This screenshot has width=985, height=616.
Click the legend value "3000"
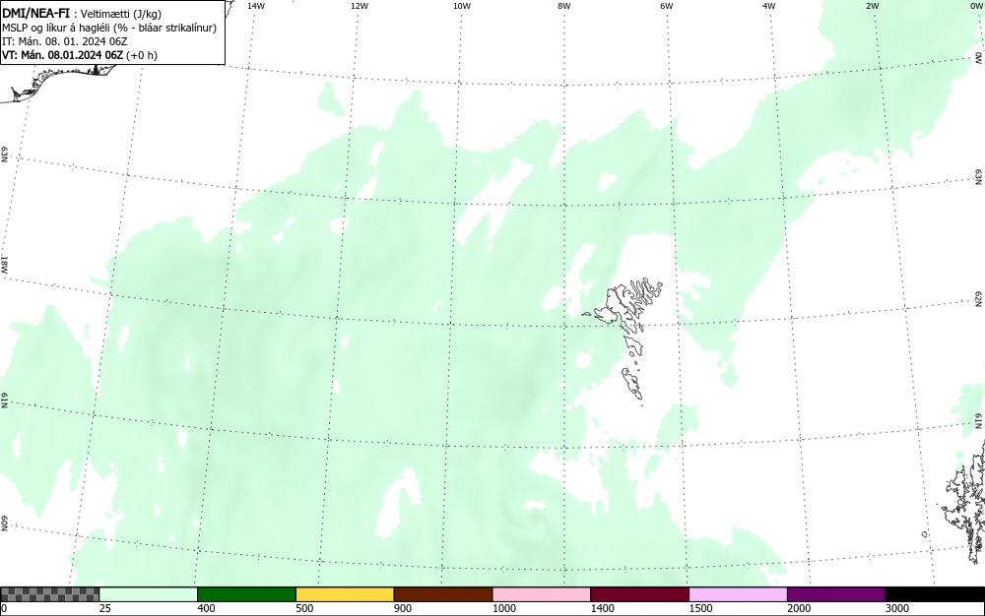point(897,608)
